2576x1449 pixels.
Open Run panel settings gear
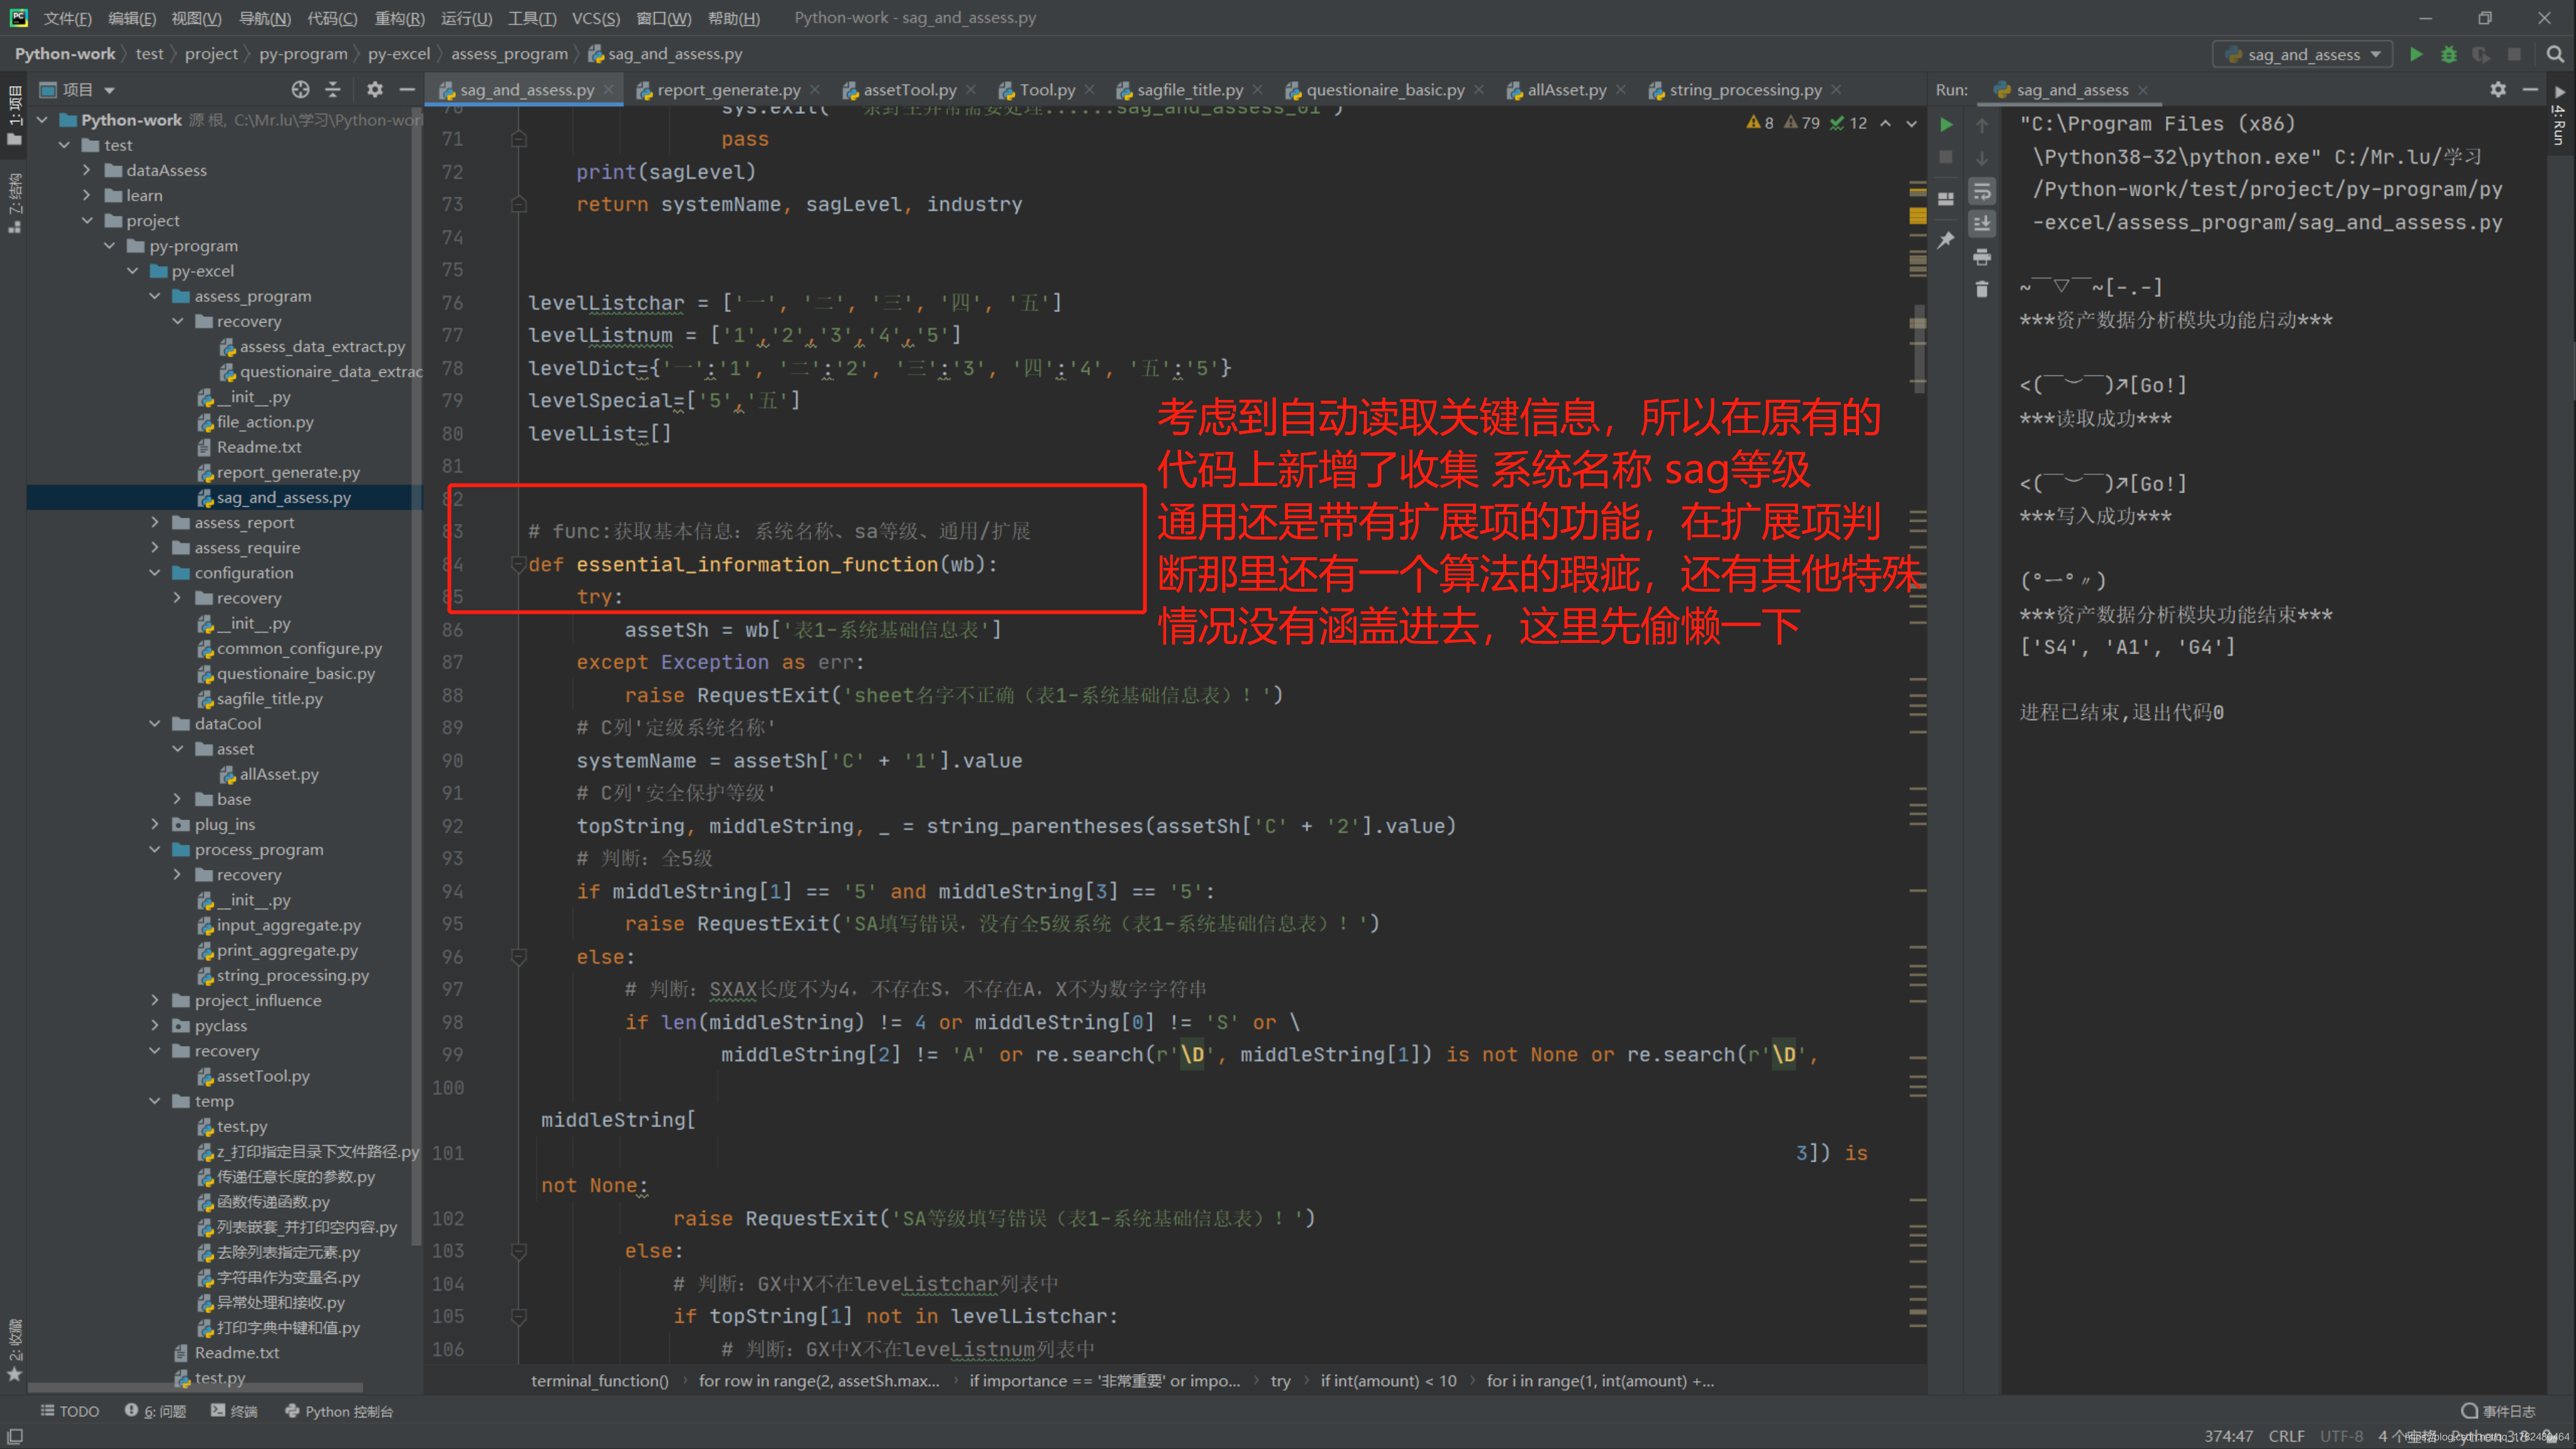pos(2498,90)
